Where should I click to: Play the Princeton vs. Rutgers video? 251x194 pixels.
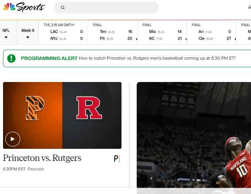(13, 139)
